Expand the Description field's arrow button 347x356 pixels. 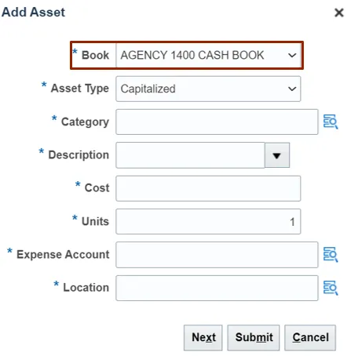[277, 155]
